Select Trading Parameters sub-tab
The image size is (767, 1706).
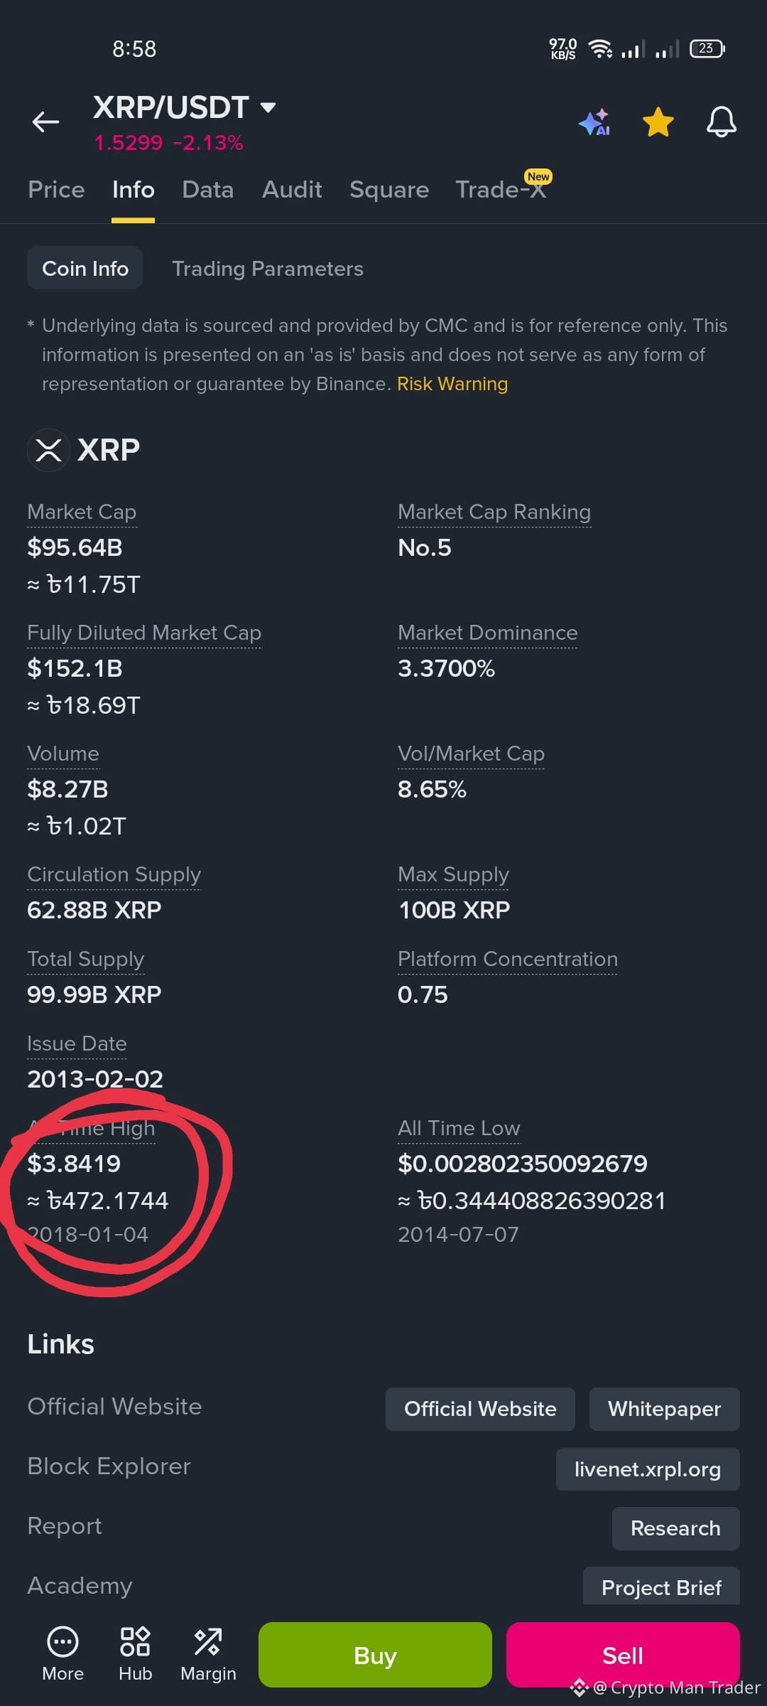[x=268, y=269]
